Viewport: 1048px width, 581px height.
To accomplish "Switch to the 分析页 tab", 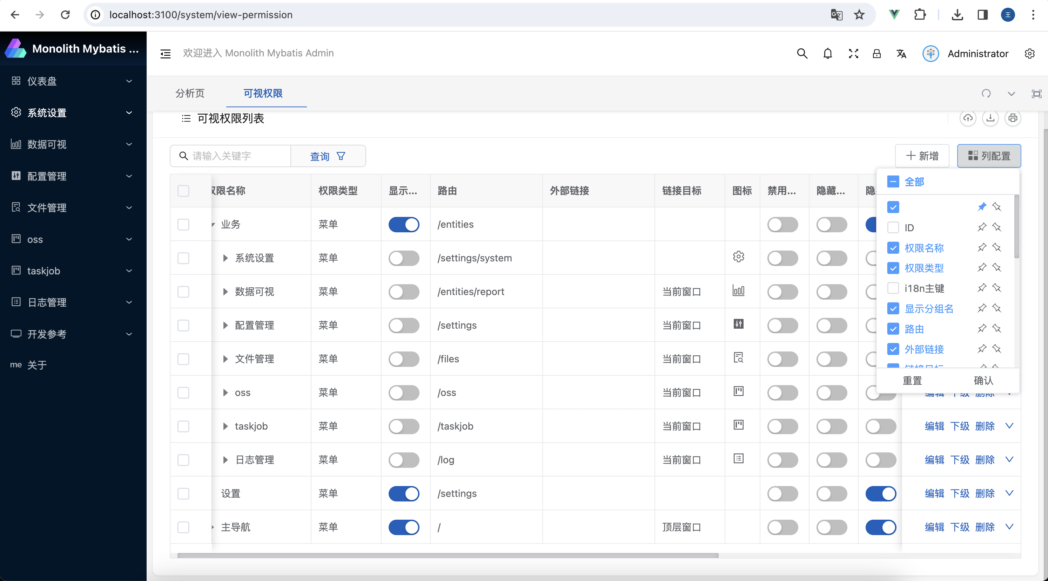I will click(190, 94).
